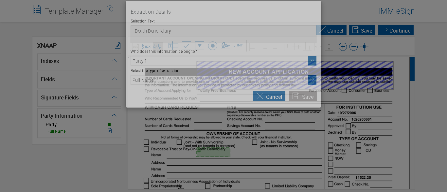Screen dimensions: 447x192
Task: Collapse the Signature Fields section
Action: pyautogui.click(x=114, y=97)
